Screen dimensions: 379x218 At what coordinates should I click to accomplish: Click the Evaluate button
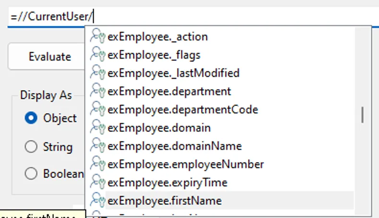coord(47,57)
